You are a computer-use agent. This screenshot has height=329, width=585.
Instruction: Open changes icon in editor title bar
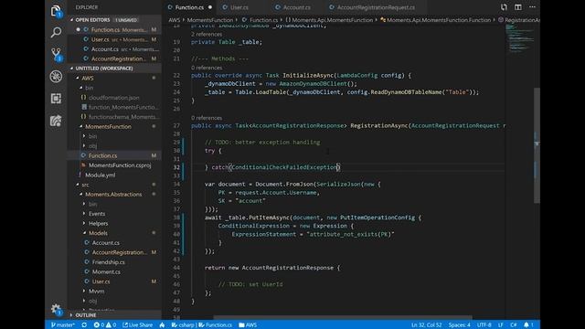[504, 7]
